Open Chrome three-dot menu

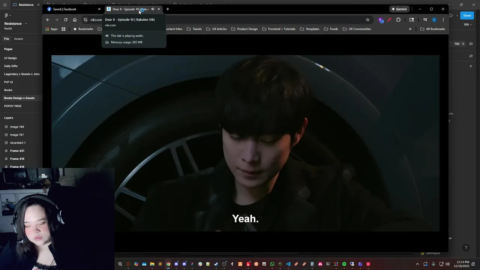pos(443,20)
